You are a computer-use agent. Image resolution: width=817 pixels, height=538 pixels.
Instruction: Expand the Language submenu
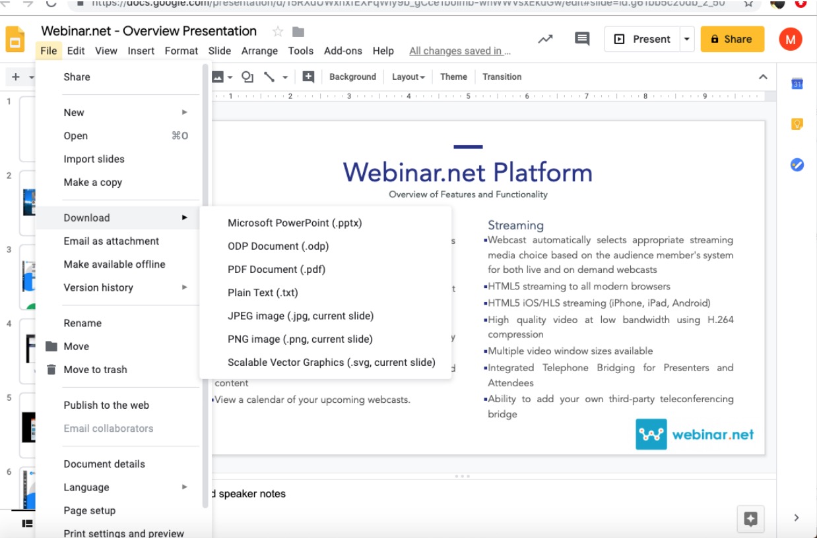125,487
